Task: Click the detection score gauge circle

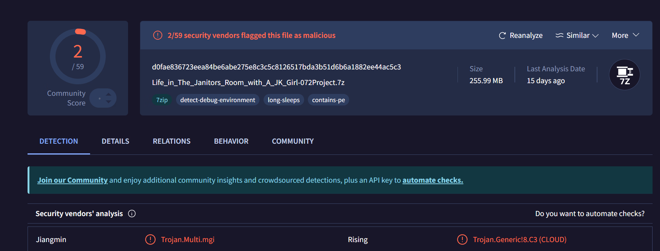Action: [x=78, y=56]
